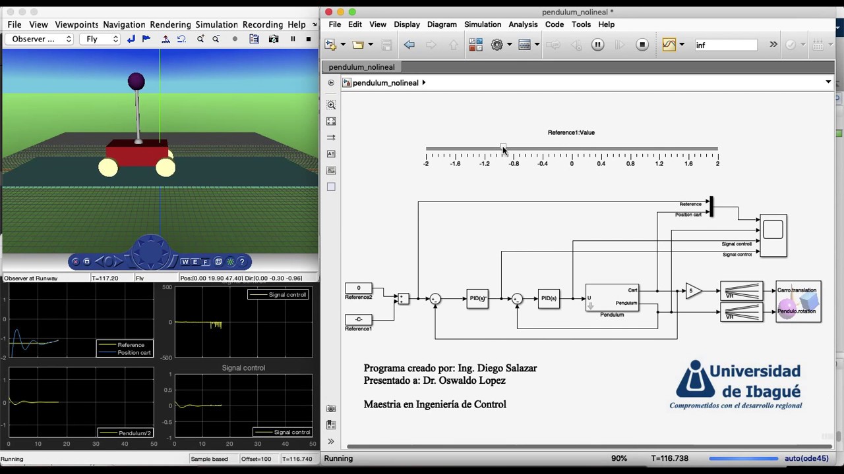Click Image icon in Simulink palette

point(331,171)
